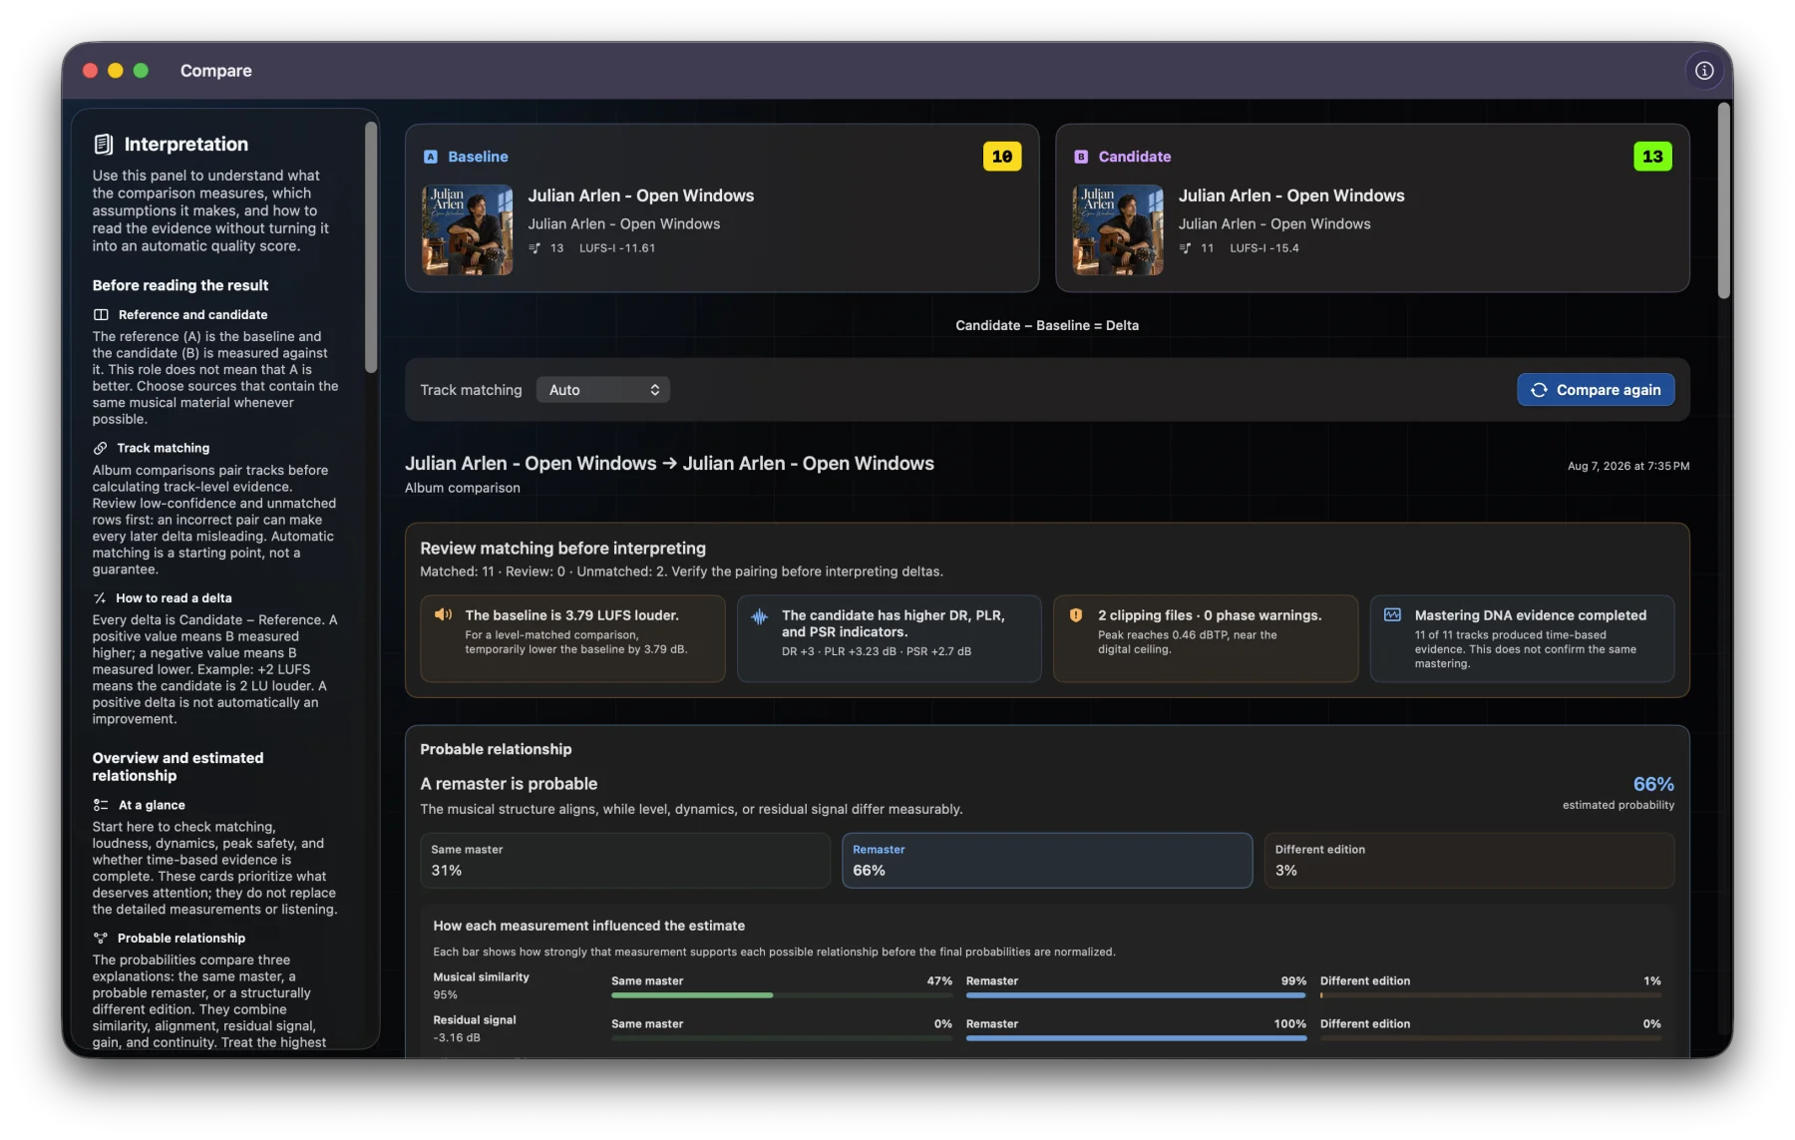
Task: Click the Probable relationship nodes icon
Action: pyautogui.click(x=100, y=939)
